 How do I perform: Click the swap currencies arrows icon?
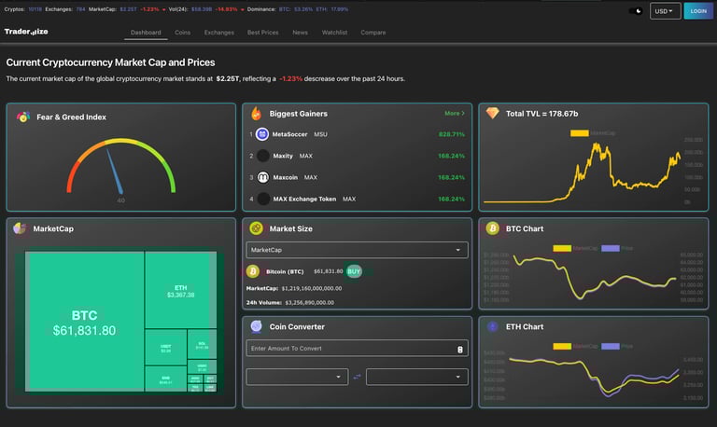357,377
